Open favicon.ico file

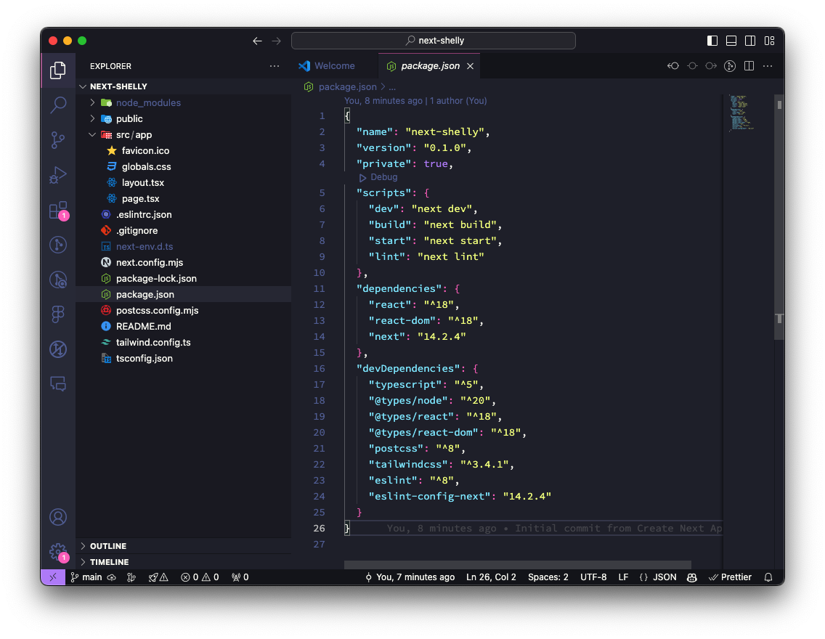tap(183, 150)
